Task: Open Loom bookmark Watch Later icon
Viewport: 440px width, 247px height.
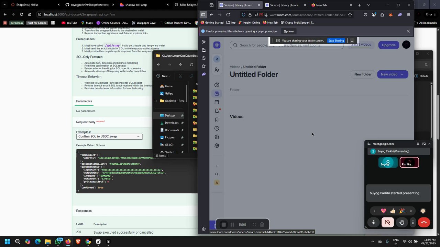Action: coord(217,120)
